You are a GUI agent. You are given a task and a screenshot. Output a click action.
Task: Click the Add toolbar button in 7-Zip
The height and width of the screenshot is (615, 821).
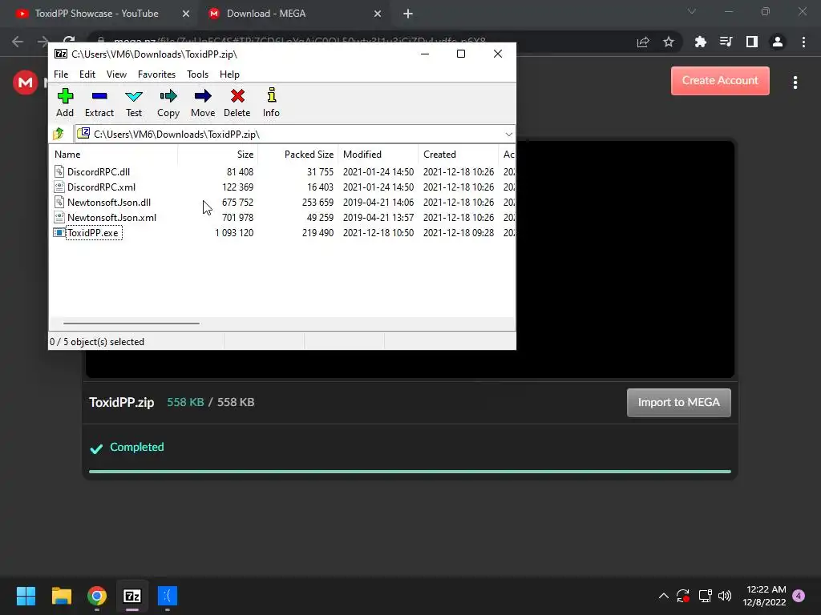65,102
